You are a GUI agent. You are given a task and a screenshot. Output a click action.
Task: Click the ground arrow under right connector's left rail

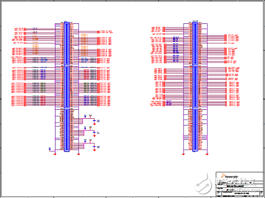click(x=184, y=154)
